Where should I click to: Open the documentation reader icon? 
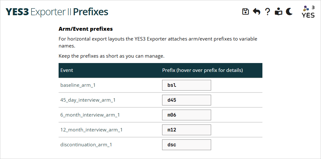(278, 12)
